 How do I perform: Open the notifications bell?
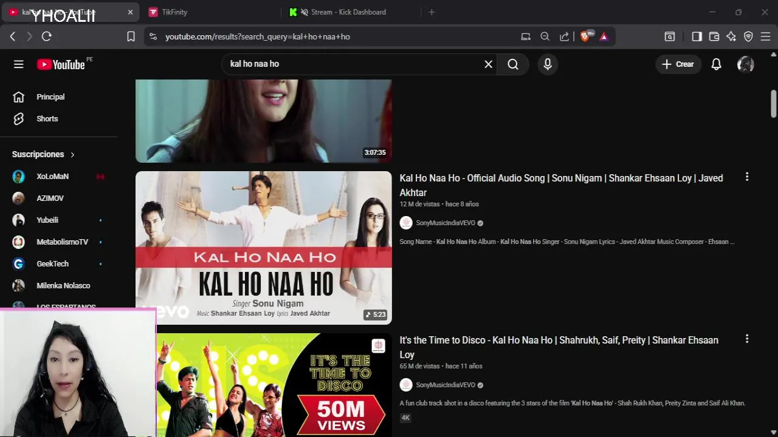point(716,64)
